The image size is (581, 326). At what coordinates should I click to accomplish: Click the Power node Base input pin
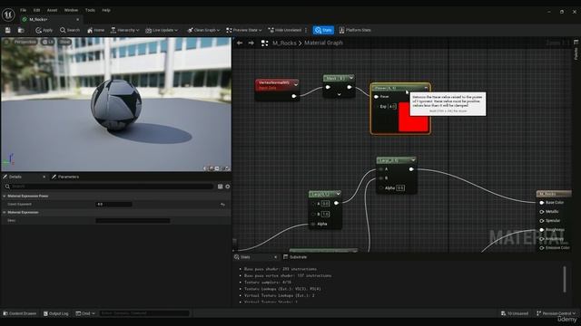click(377, 97)
